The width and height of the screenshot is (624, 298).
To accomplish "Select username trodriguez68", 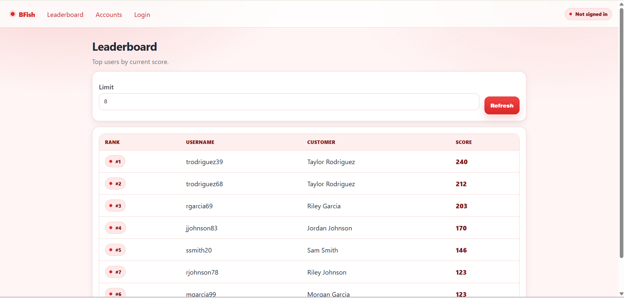I will coord(204,184).
